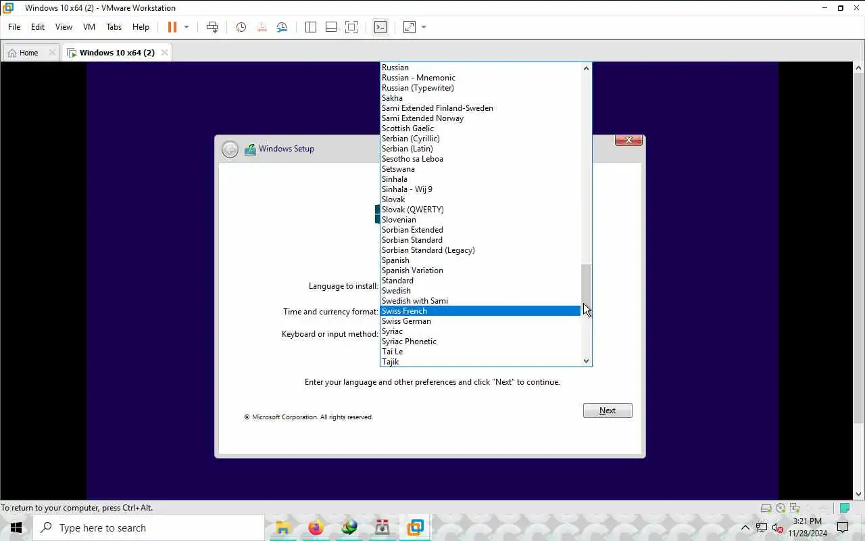Open the VMware message log icon
The height and width of the screenshot is (541, 865).
tap(844, 508)
